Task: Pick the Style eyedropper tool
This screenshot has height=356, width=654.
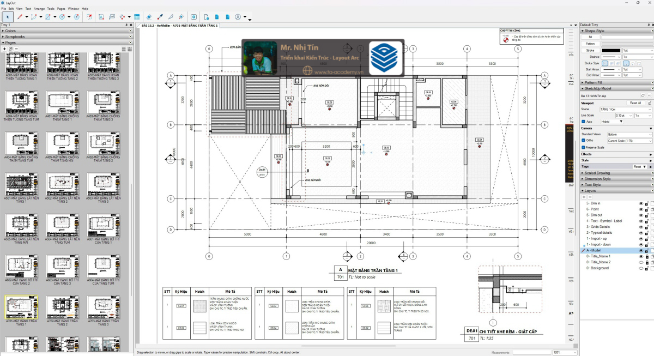Action: pos(160,17)
